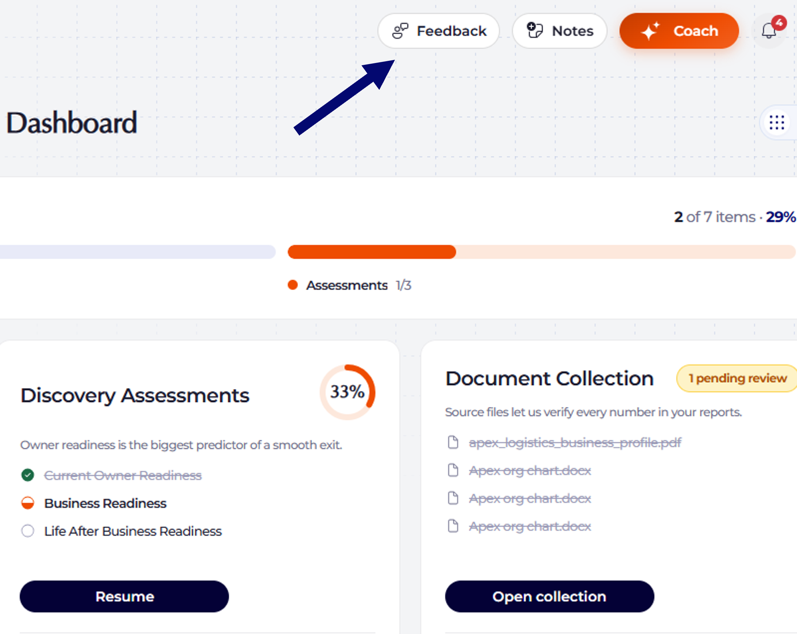
Task: Click the 1 pending review badge
Action: pos(737,378)
